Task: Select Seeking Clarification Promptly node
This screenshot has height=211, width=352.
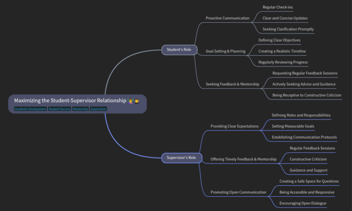Action: 288,29
